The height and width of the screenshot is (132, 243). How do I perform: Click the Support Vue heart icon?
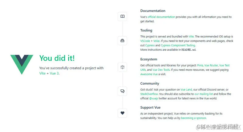(122, 113)
